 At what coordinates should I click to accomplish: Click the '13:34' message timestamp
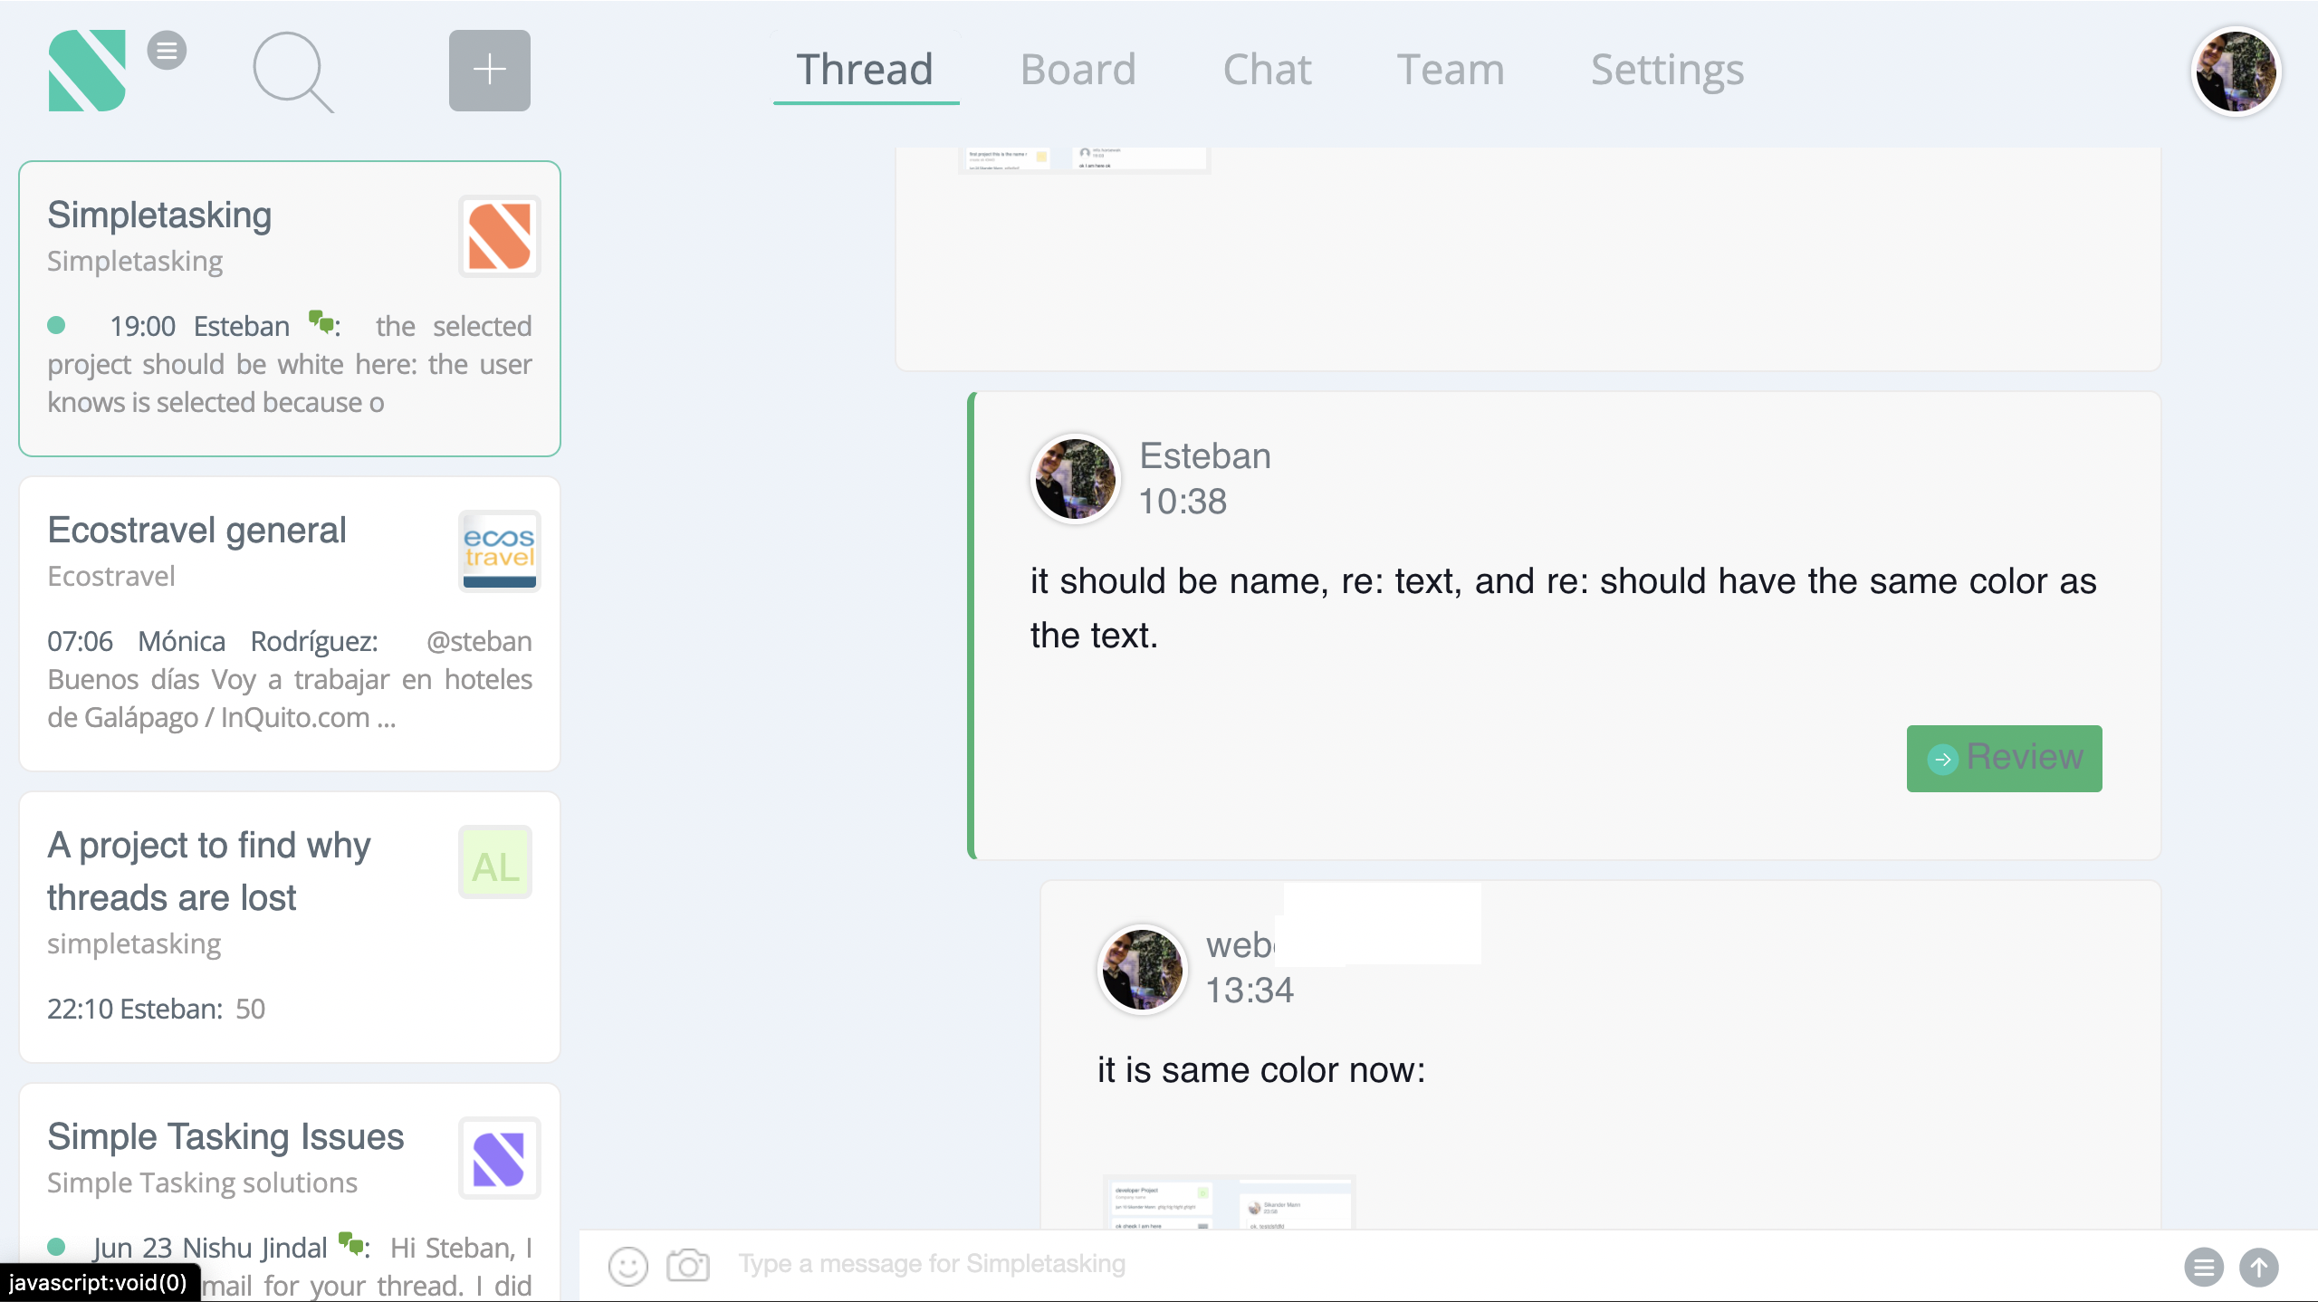tap(1250, 991)
